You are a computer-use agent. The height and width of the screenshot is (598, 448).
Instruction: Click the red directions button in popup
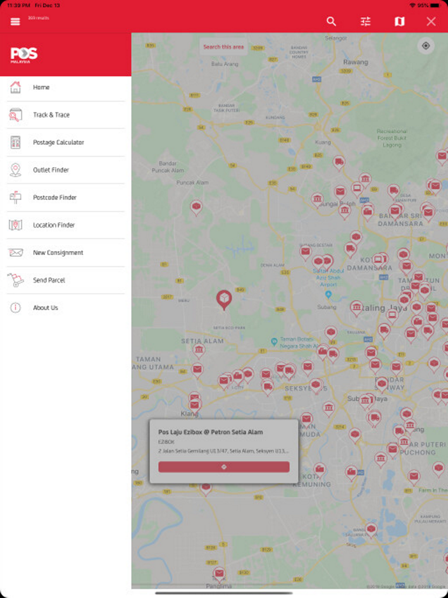pos(224,467)
